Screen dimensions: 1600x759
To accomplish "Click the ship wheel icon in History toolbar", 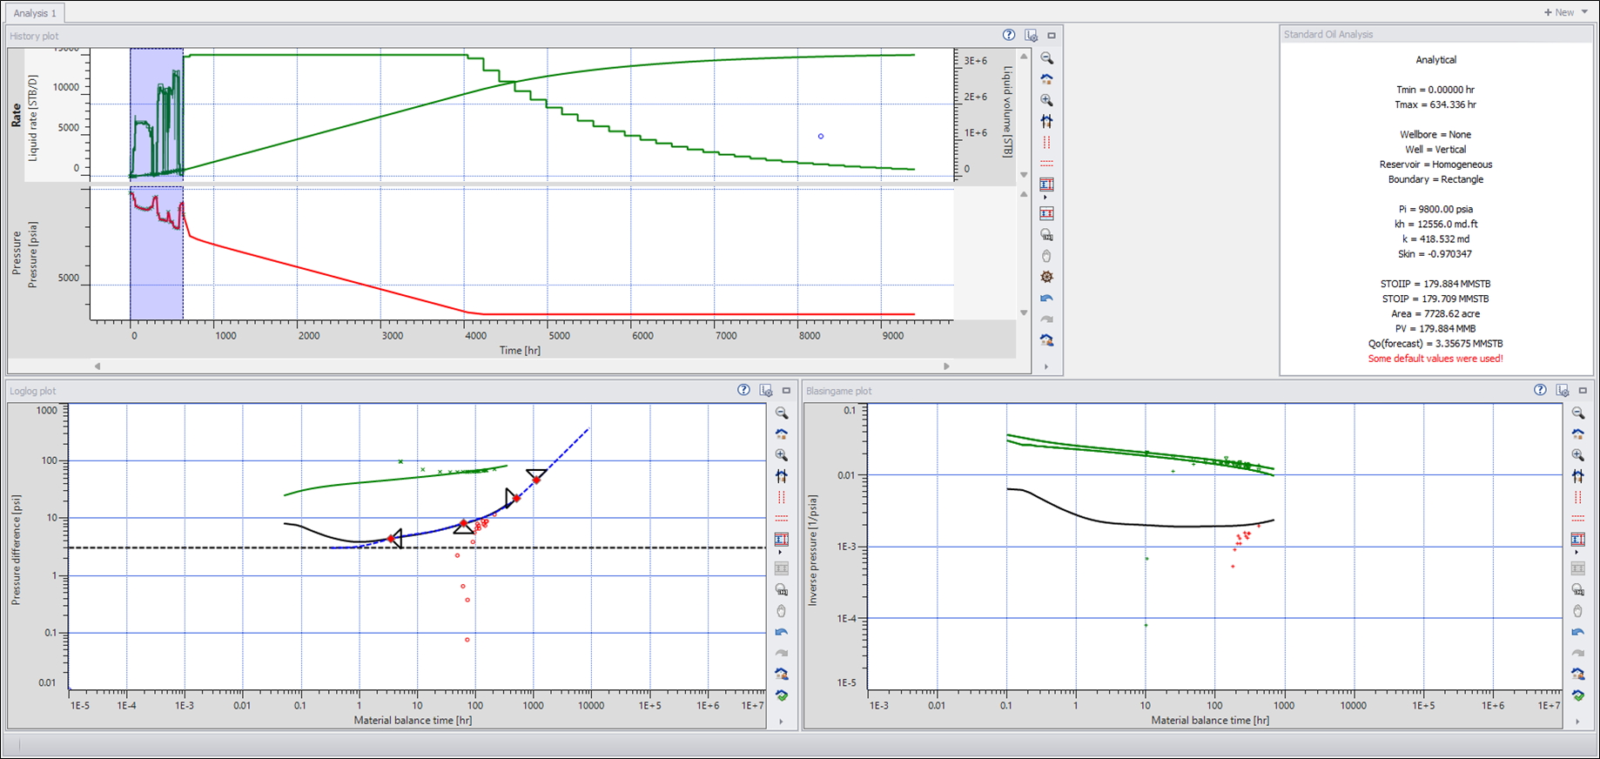I will tap(1046, 277).
